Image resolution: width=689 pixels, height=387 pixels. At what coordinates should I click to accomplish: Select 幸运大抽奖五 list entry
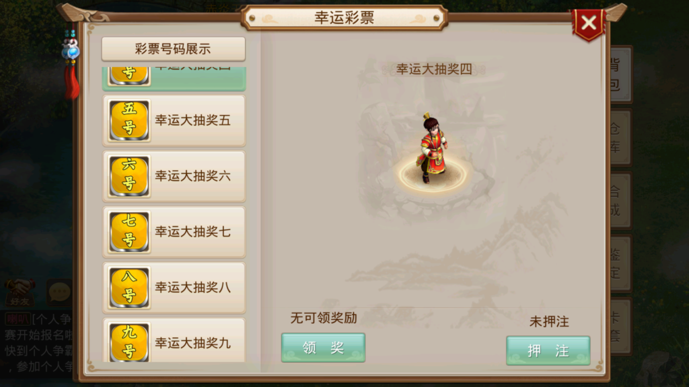tap(174, 120)
